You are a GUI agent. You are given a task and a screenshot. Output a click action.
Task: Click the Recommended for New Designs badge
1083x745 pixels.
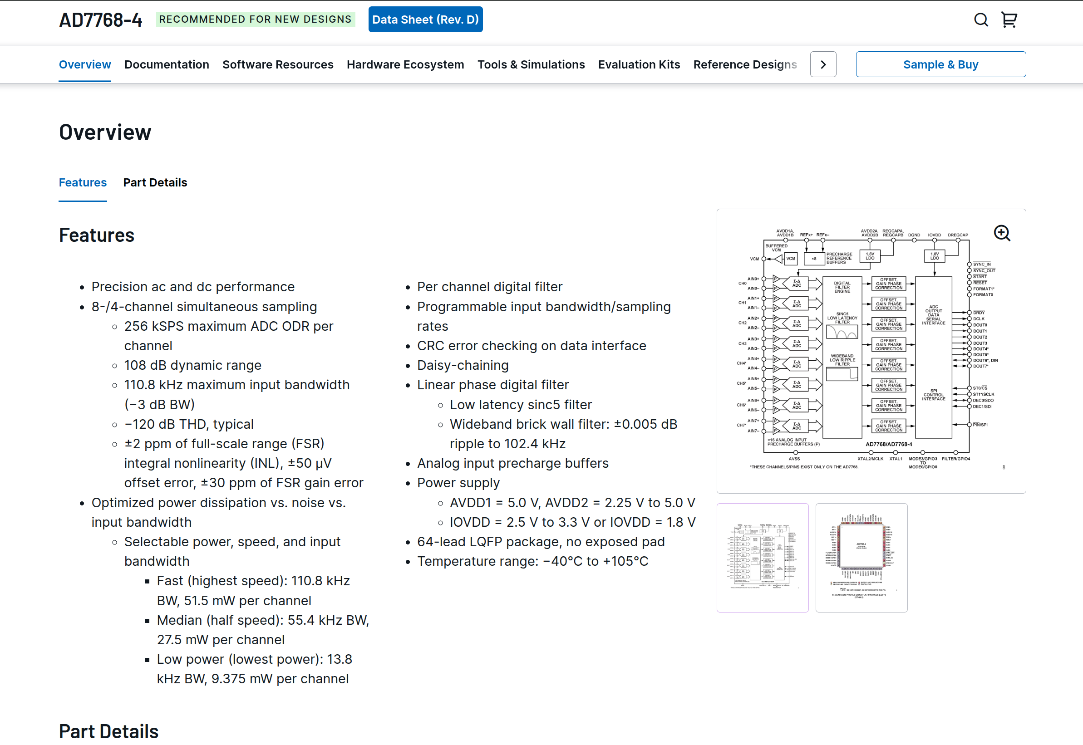point(255,20)
